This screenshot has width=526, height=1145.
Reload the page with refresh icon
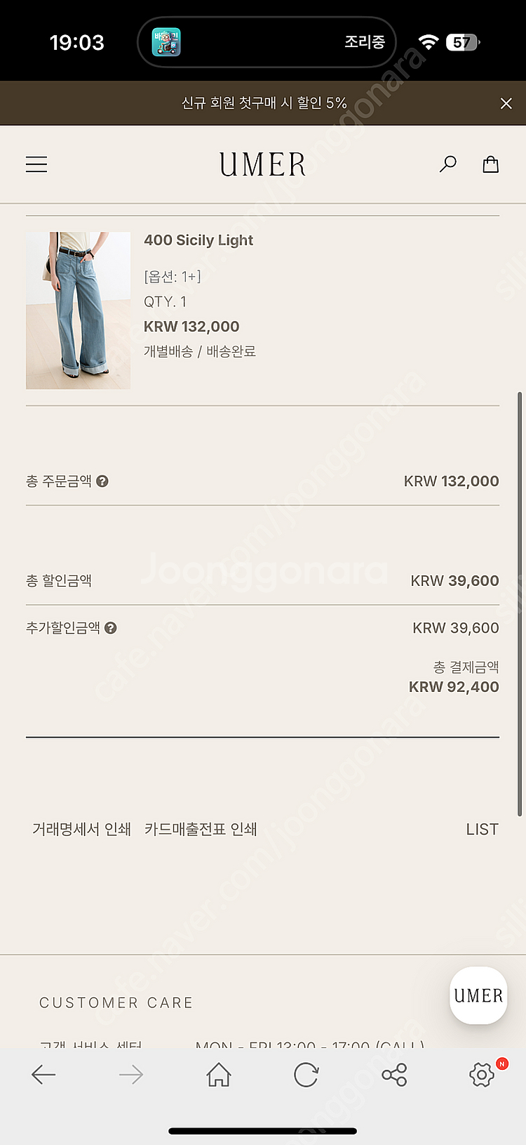pos(306,1075)
